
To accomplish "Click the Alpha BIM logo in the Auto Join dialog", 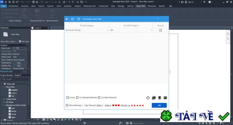I will (67, 19).
